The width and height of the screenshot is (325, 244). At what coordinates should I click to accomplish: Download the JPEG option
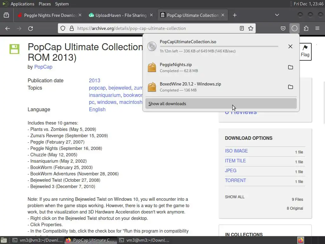pos(230,171)
